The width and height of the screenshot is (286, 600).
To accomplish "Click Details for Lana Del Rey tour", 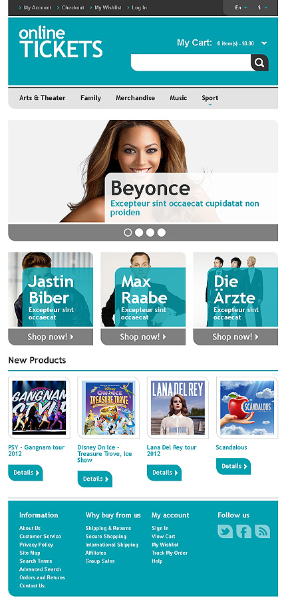I will [x=164, y=473].
